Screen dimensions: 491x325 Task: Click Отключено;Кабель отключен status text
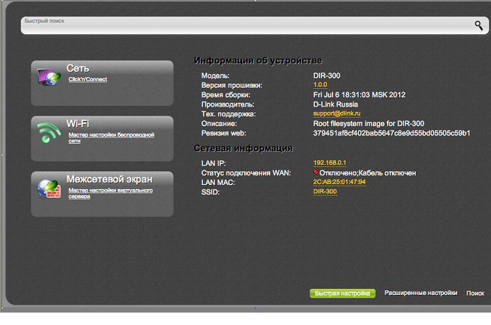point(368,173)
